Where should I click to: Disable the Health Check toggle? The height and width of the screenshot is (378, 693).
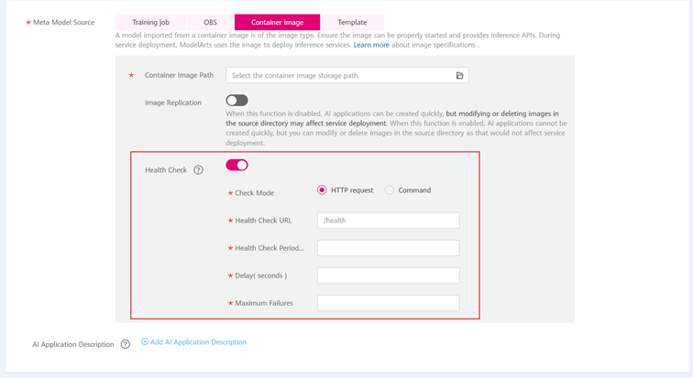(x=236, y=165)
